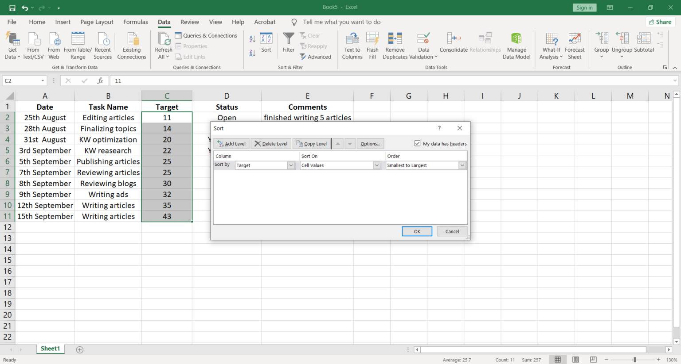This screenshot has width=681, height=364.
Task: Open the Forecast Sheet tool
Action: (x=575, y=46)
